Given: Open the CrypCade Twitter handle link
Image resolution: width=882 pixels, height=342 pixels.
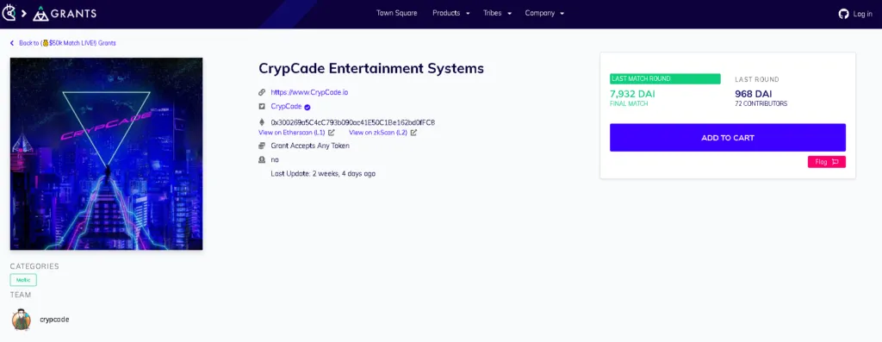Looking at the screenshot, I should tap(286, 106).
